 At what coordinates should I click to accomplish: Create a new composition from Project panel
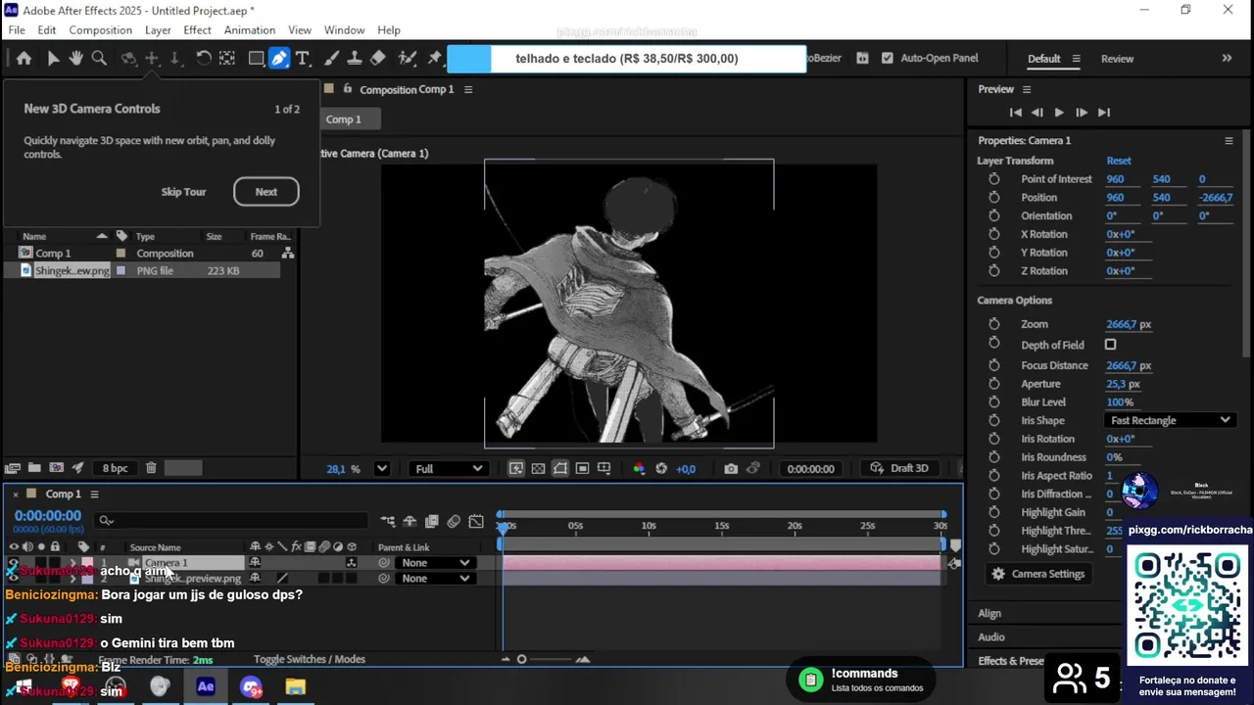click(57, 468)
